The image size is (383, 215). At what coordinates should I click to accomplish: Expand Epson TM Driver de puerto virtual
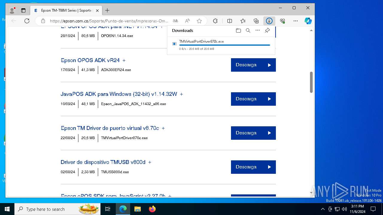163,128
